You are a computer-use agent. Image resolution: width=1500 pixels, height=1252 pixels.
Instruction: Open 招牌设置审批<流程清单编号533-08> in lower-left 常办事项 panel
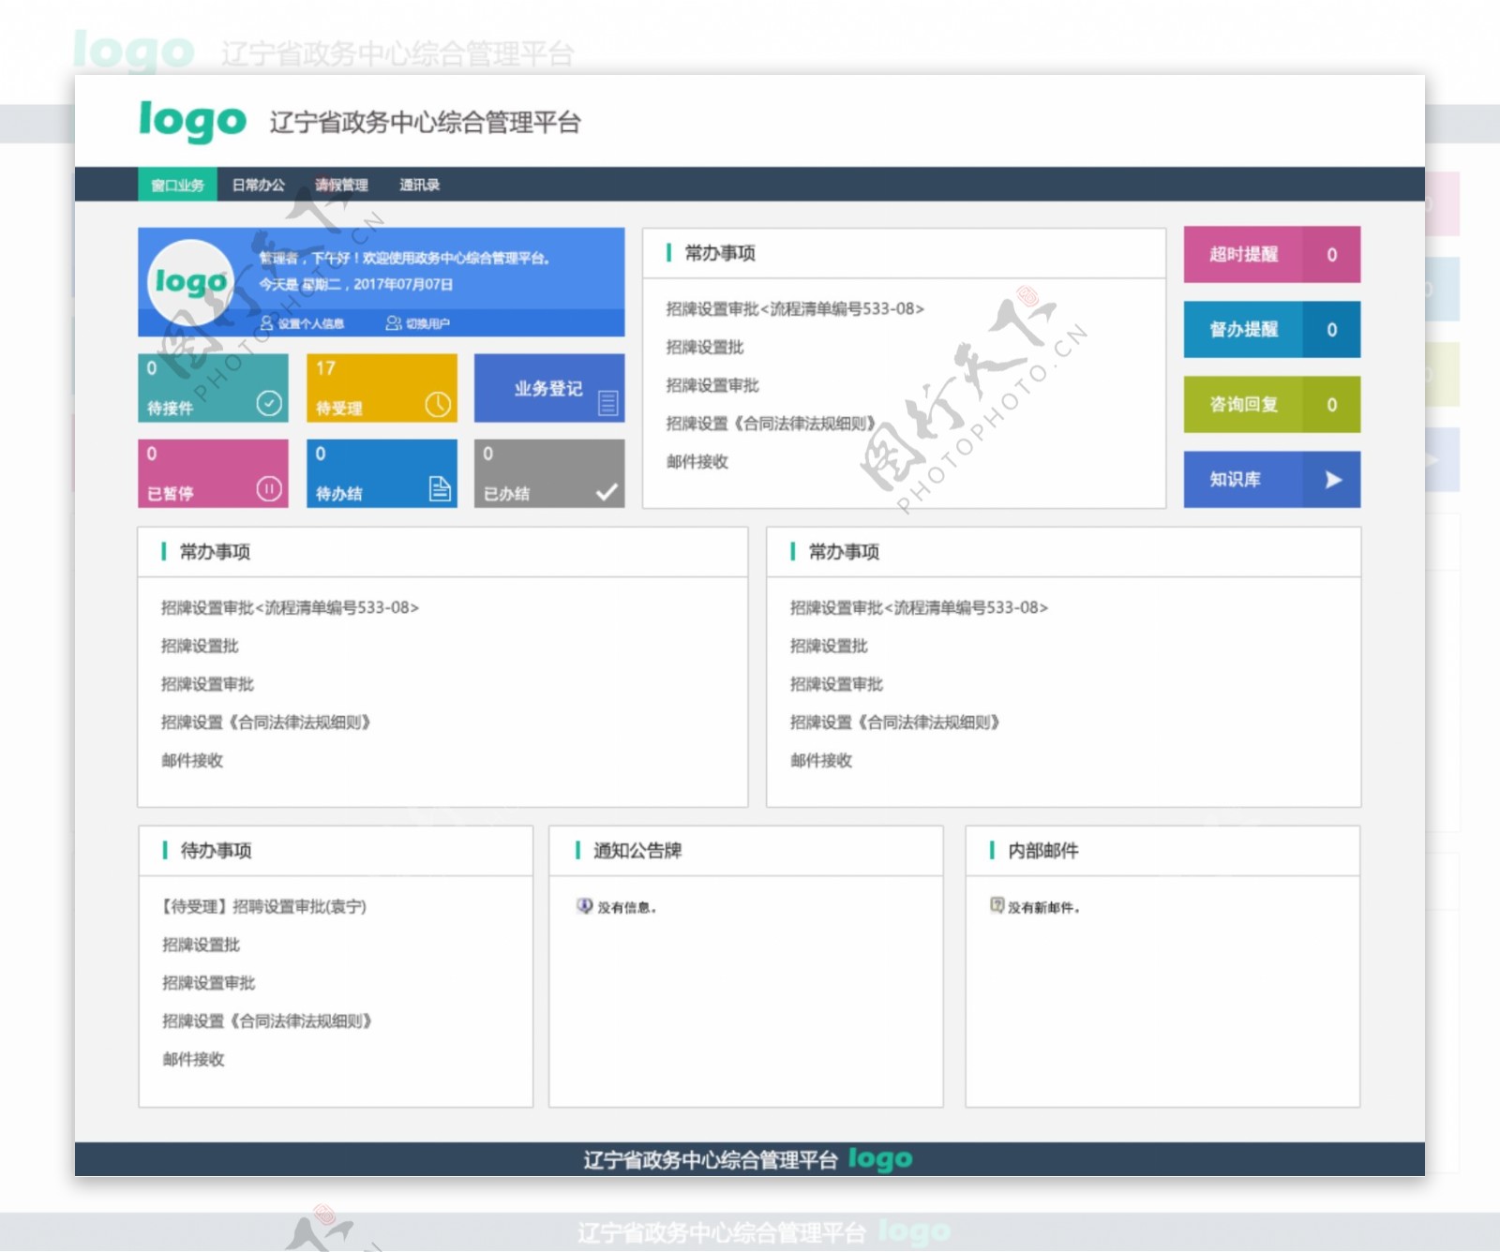[290, 607]
